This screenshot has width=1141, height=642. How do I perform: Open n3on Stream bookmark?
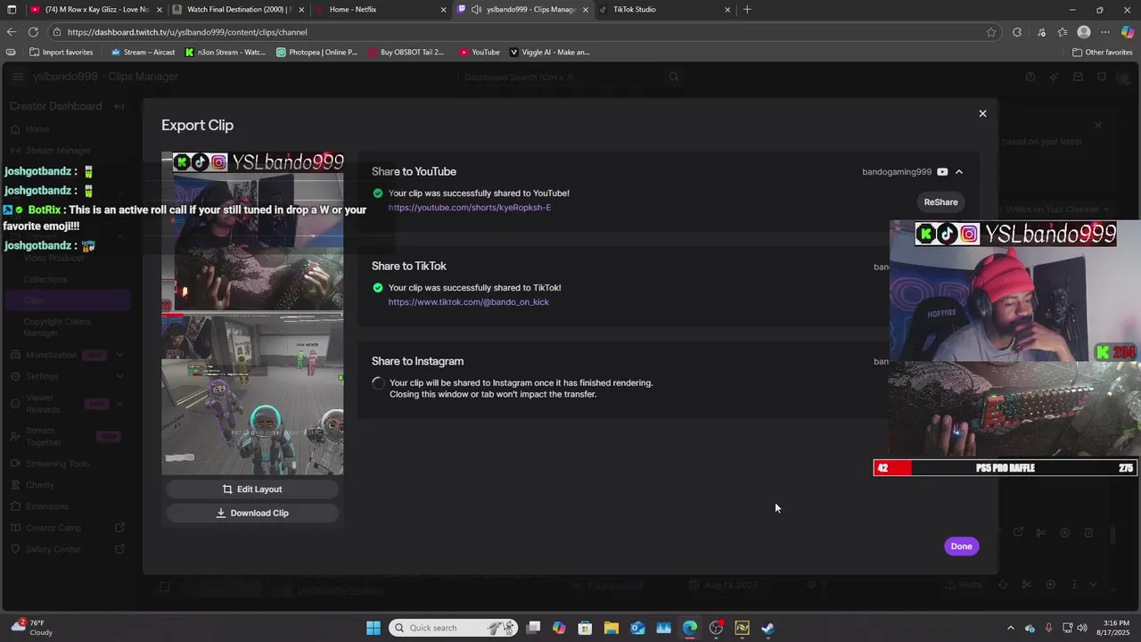(x=226, y=53)
